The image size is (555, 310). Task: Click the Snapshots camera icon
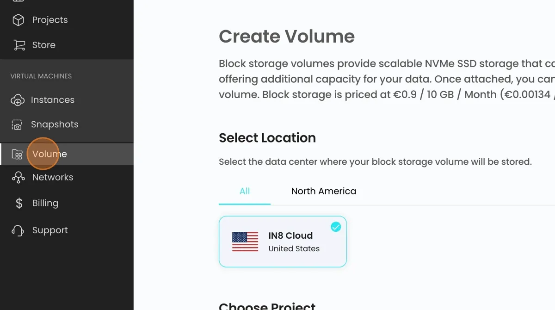coord(17,124)
